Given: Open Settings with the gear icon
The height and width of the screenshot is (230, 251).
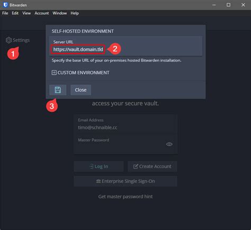Looking at the screenshot, I should (x=17, y=40).
